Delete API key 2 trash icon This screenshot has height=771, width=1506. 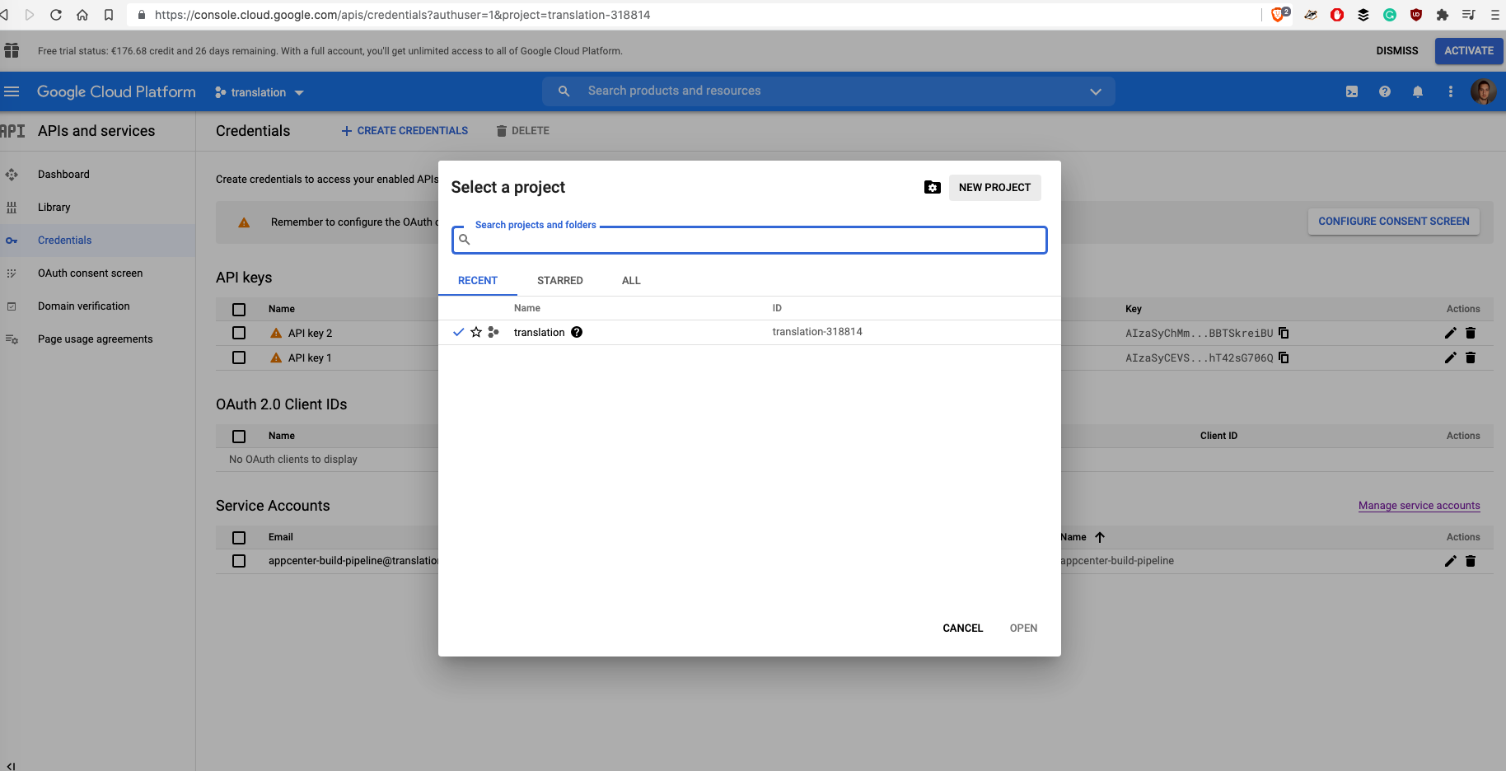(1471, 333)
